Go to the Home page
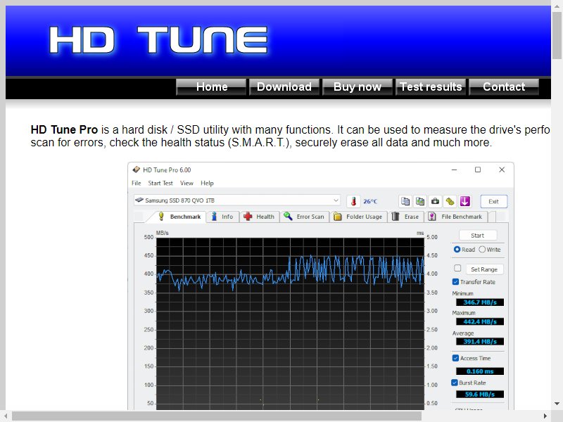The image size is (563, 422). 212,87
